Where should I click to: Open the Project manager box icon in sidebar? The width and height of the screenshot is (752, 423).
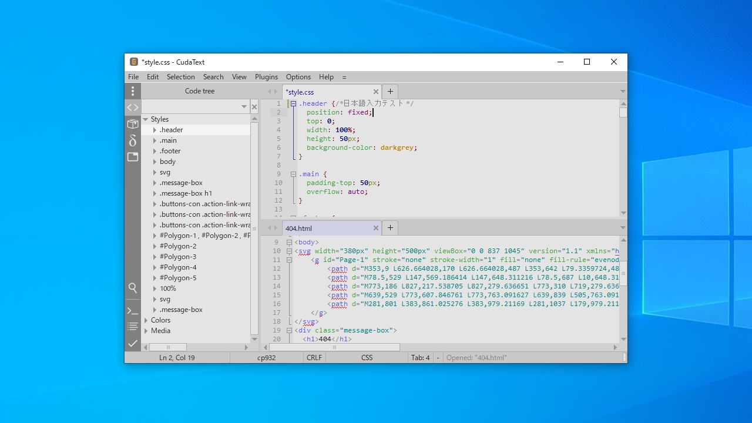[133, 124]
